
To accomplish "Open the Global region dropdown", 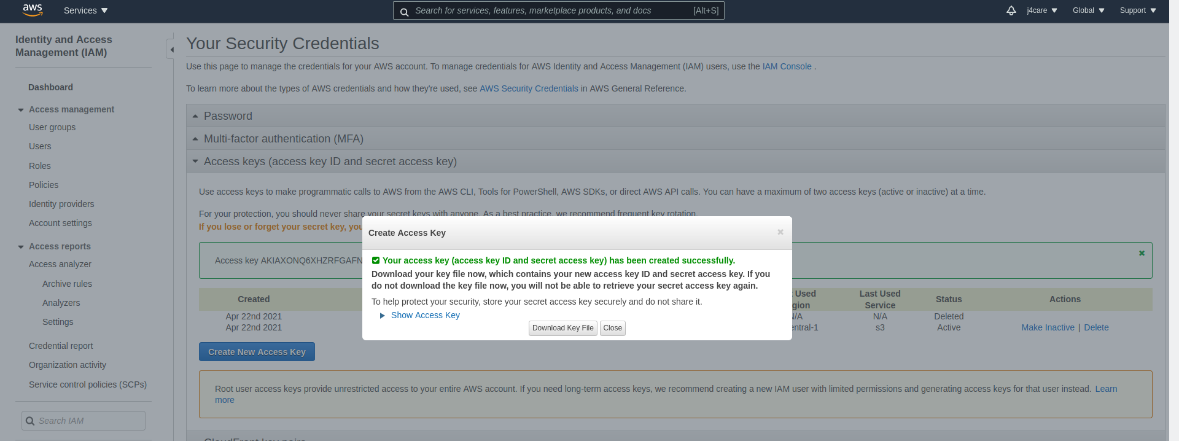I will [1089, 10].
